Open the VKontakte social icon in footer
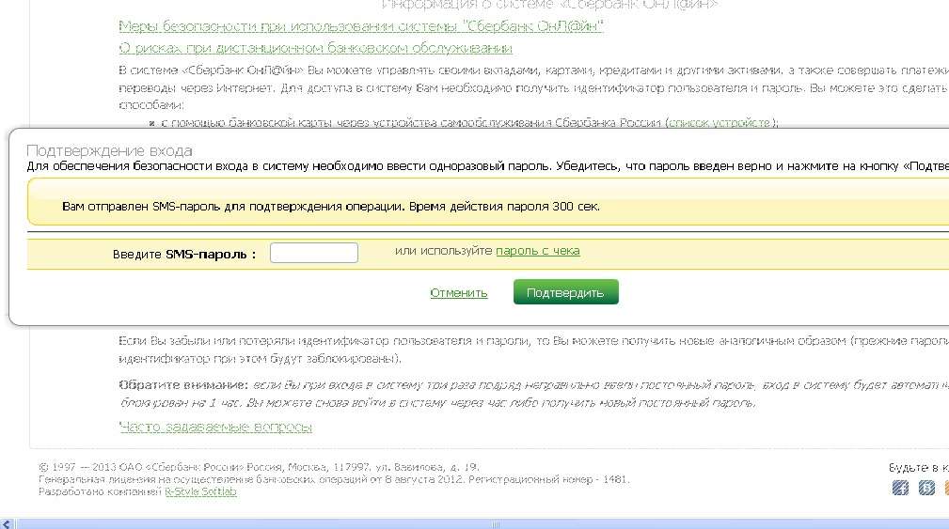 pyautogui.click(x=926, y=488)
